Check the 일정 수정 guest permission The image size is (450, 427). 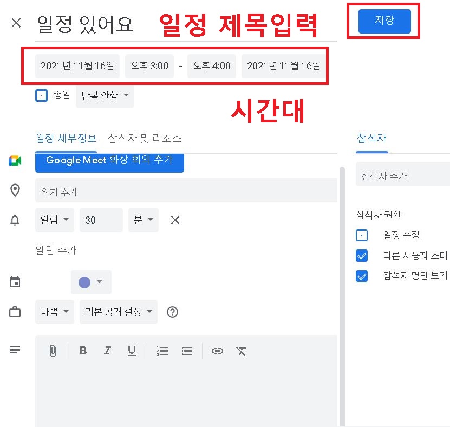click(362, 235)
